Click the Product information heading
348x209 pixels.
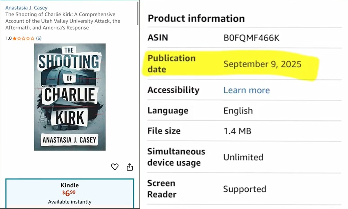tap(196, 18)
